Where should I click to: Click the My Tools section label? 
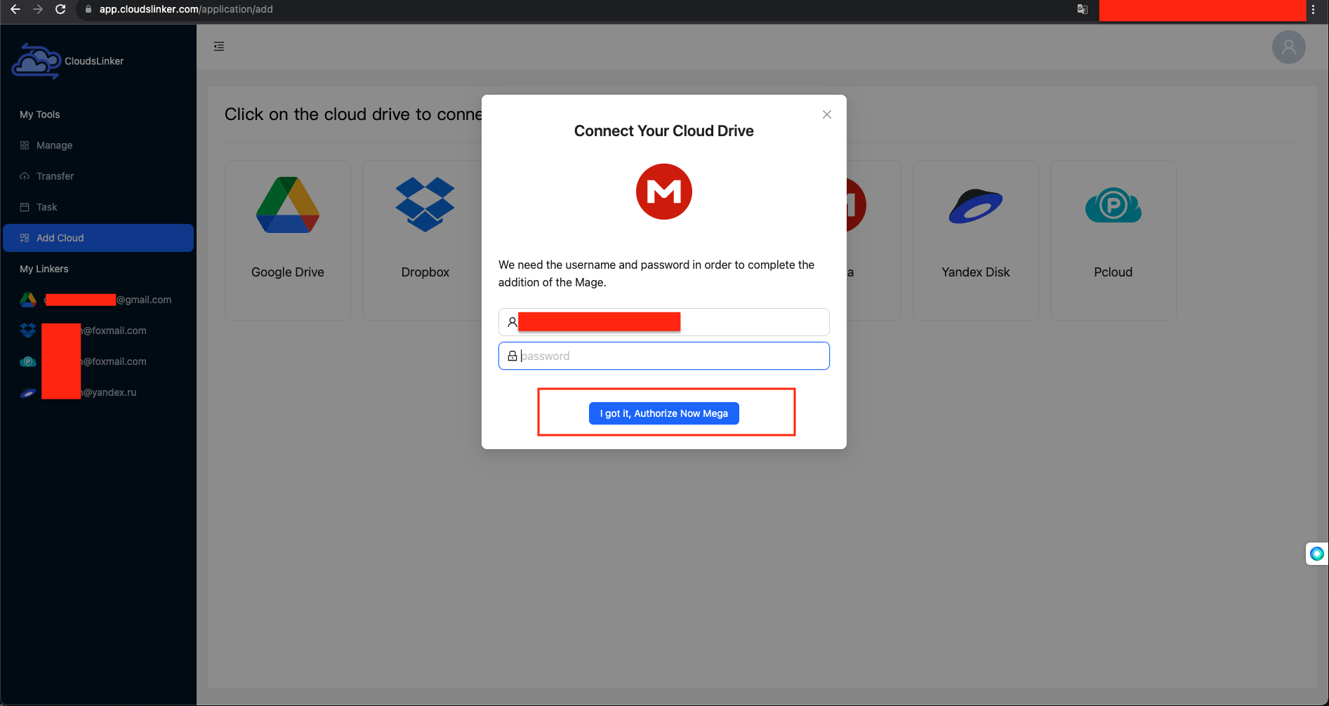[40, 114]
